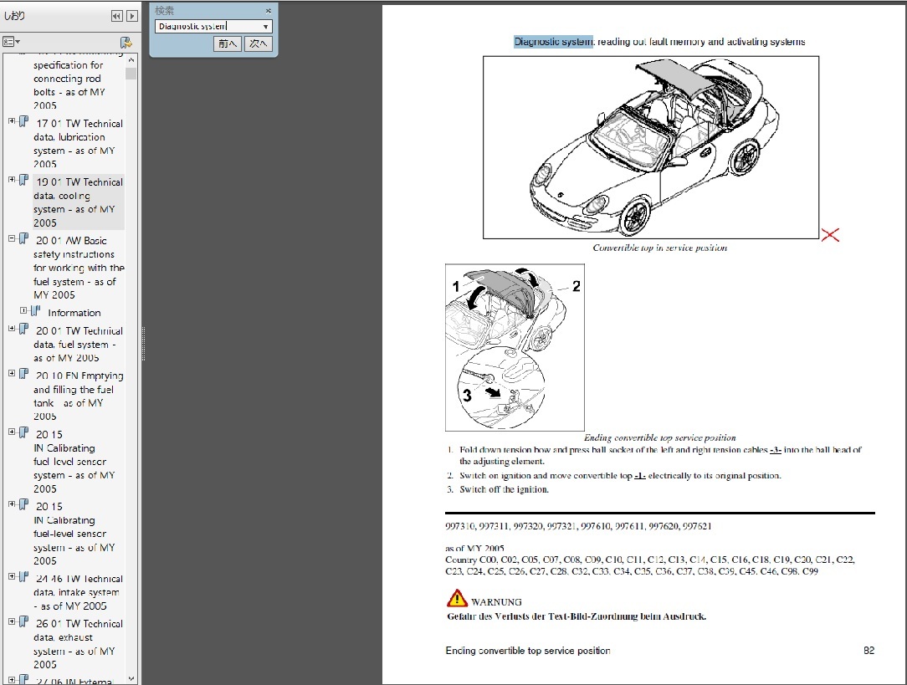This screenshot has height=685, width=907.
Task: Open bookmark '26 01 TW Technical data, exhaust system'
Action: pyautogui.click(x=78, y=644)
